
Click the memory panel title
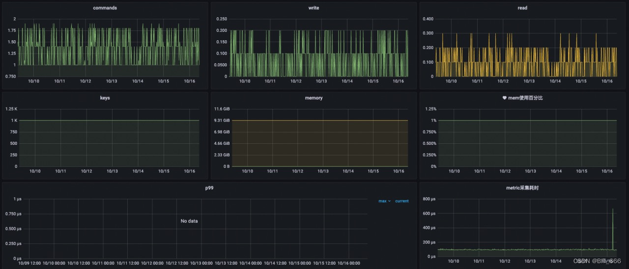click(314, 98)
